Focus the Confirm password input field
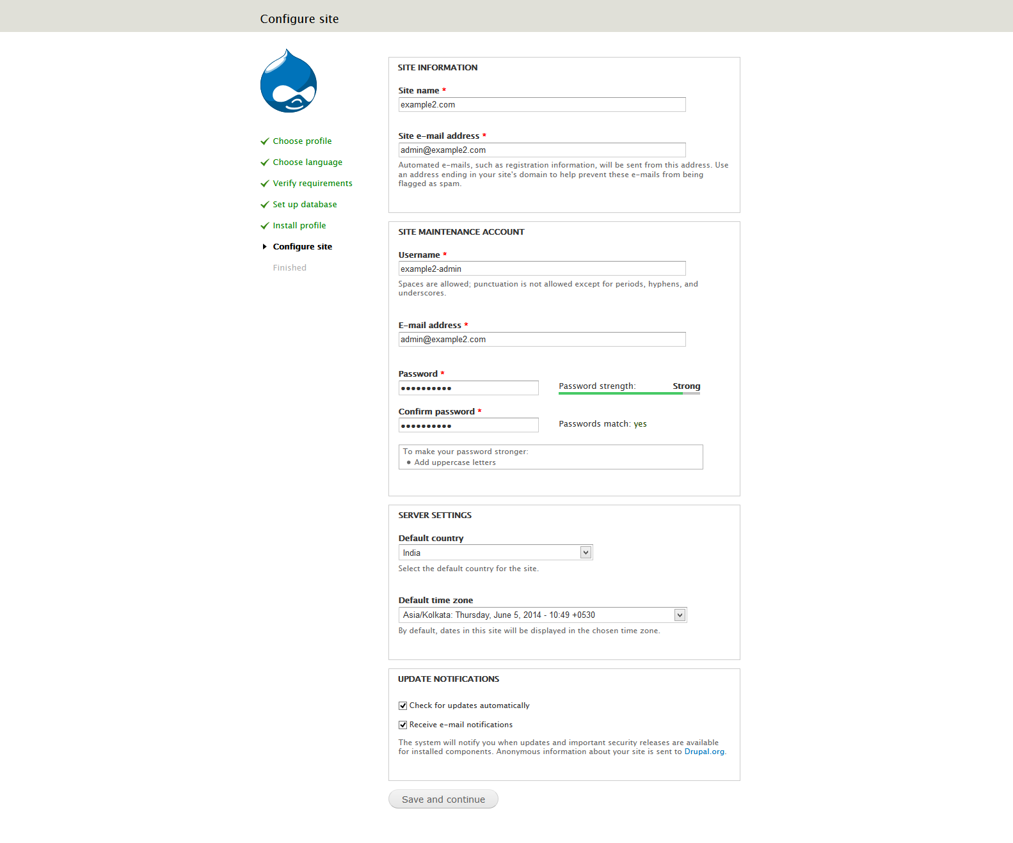This screenshot has height=843, width=1013. [x=468, y=425]
